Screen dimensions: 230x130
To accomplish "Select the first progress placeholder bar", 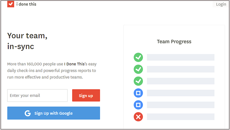I will [x=181, y=57].
